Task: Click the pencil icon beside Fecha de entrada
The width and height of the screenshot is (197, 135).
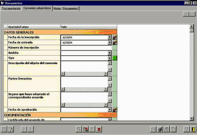Action: [x=115, y=43]
